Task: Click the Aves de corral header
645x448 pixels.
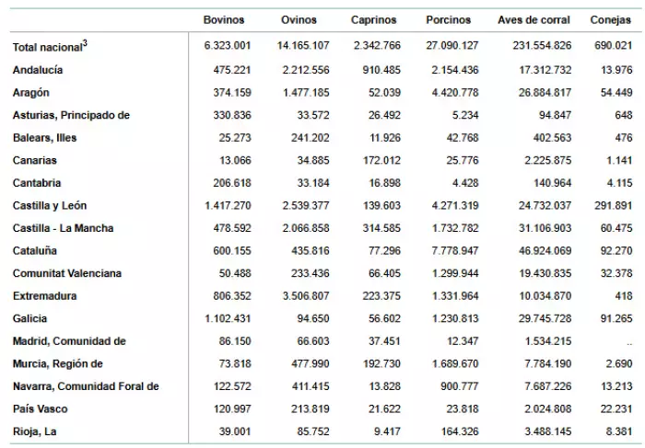Action: (534, 19)
